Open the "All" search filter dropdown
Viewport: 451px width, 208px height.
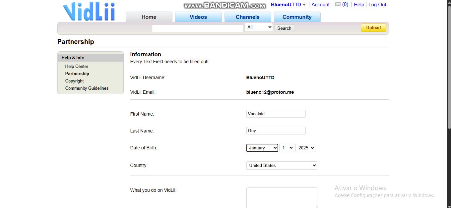click(258, 27)
